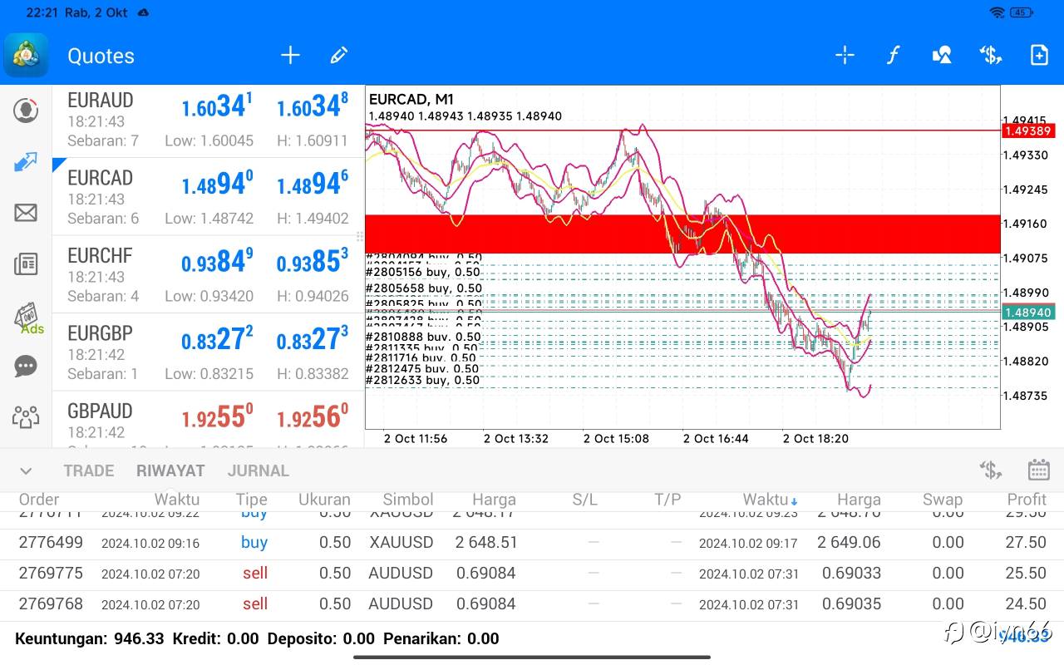Tap status bar clock 22:21
This screenshot has width=1064, height=665.
point(42,13)
